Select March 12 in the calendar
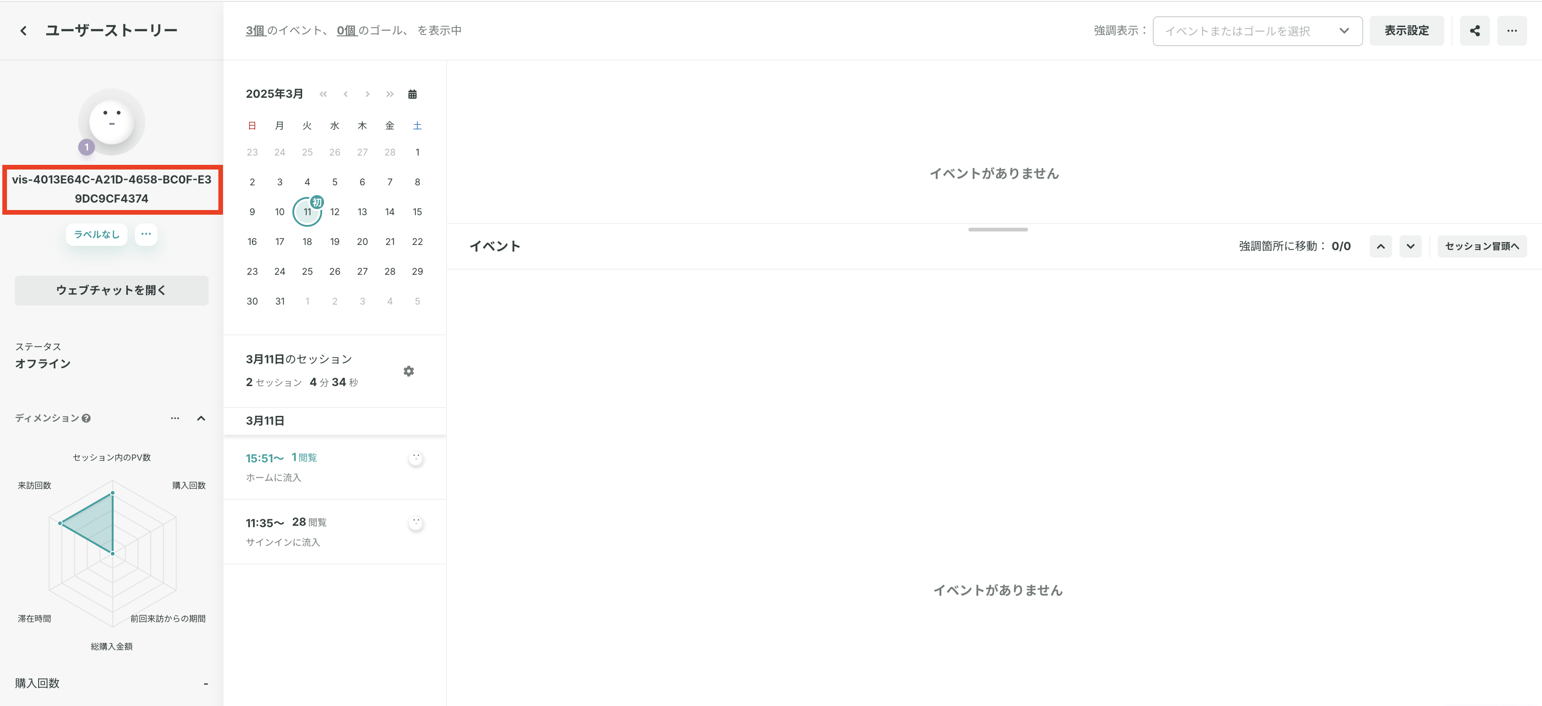This screenshot has height=706, width=1542. [335, 212]
